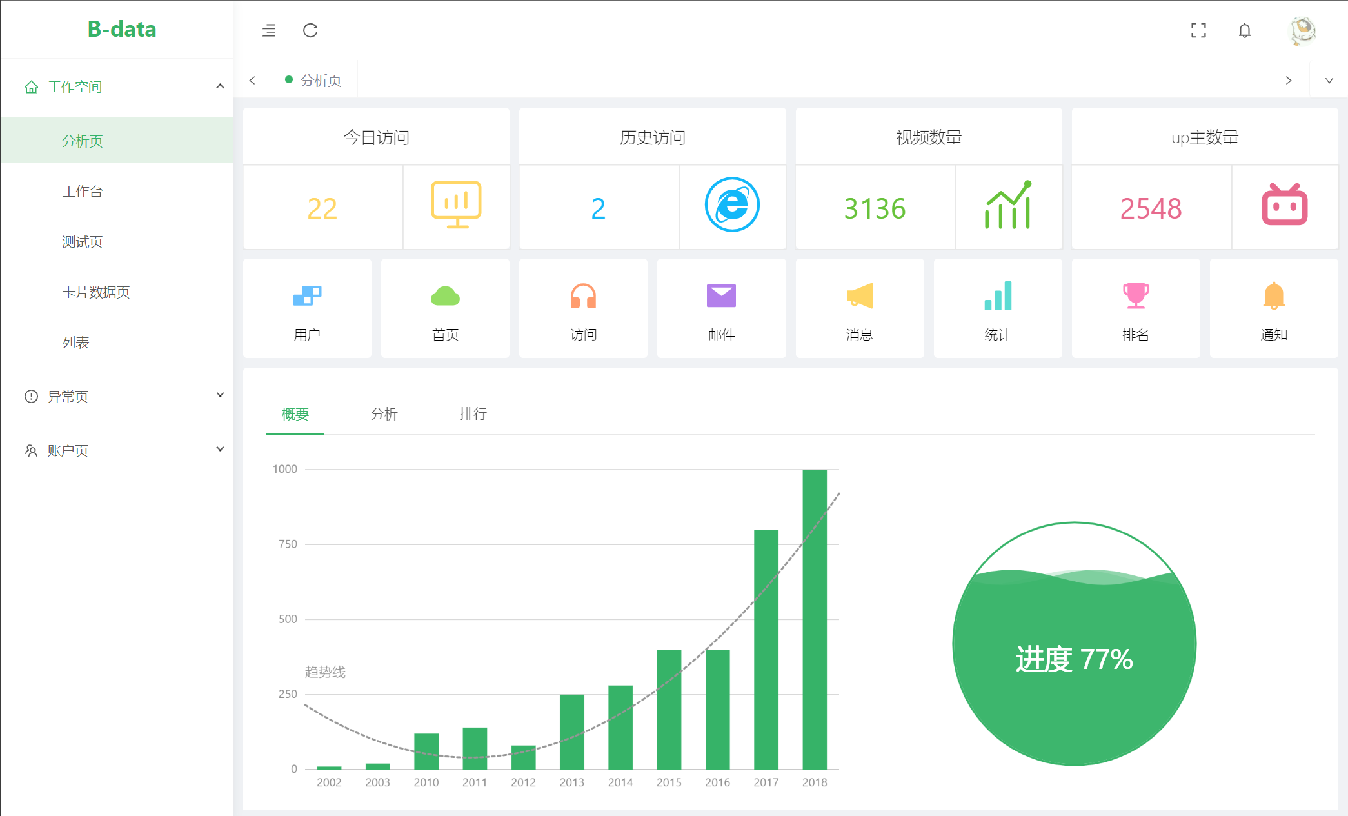The image size is (1348, 816).
Task: Click the Internet Explorer icon in 历史访问
Action: (x=732, y=204)
